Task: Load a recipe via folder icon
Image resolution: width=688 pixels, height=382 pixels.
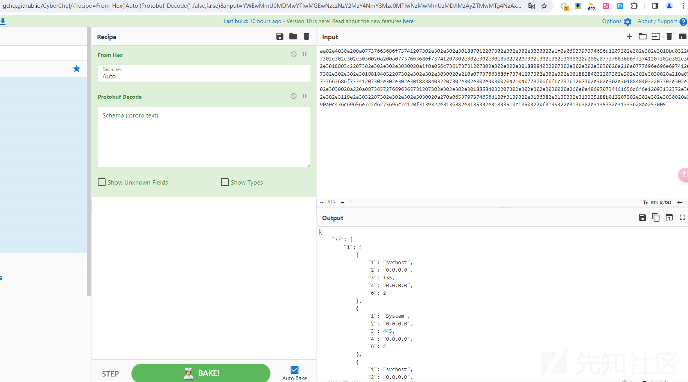Action: (293, 36)
